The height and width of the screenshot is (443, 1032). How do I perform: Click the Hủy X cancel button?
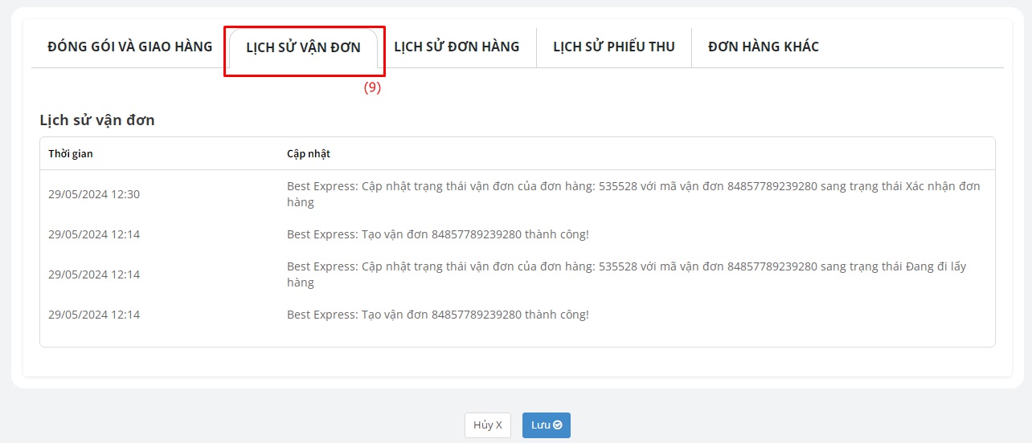click(x=487, y=425)
